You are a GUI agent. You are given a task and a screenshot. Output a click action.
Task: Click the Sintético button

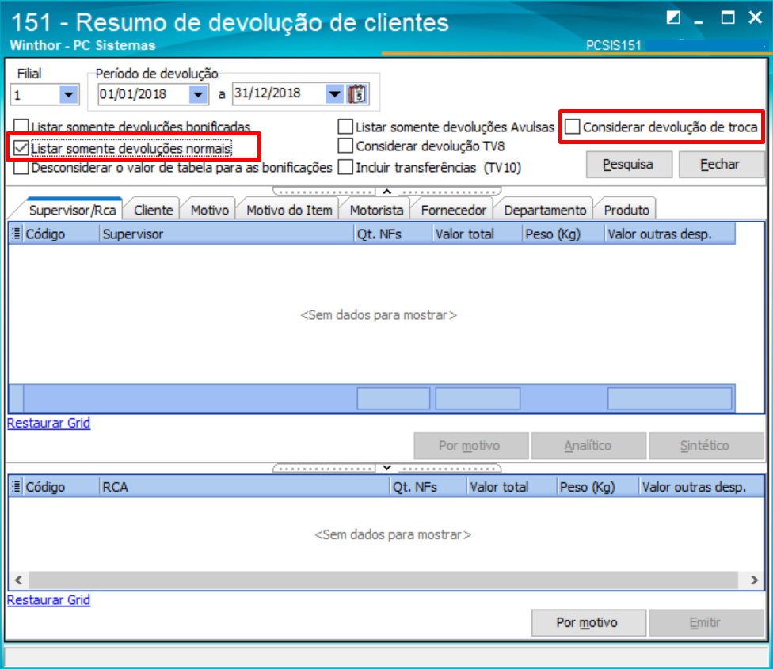click(x=706, y=446)
